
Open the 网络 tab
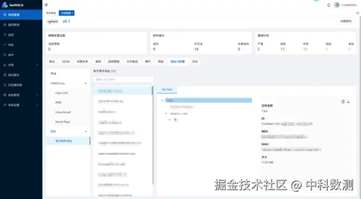coord(161,61)
